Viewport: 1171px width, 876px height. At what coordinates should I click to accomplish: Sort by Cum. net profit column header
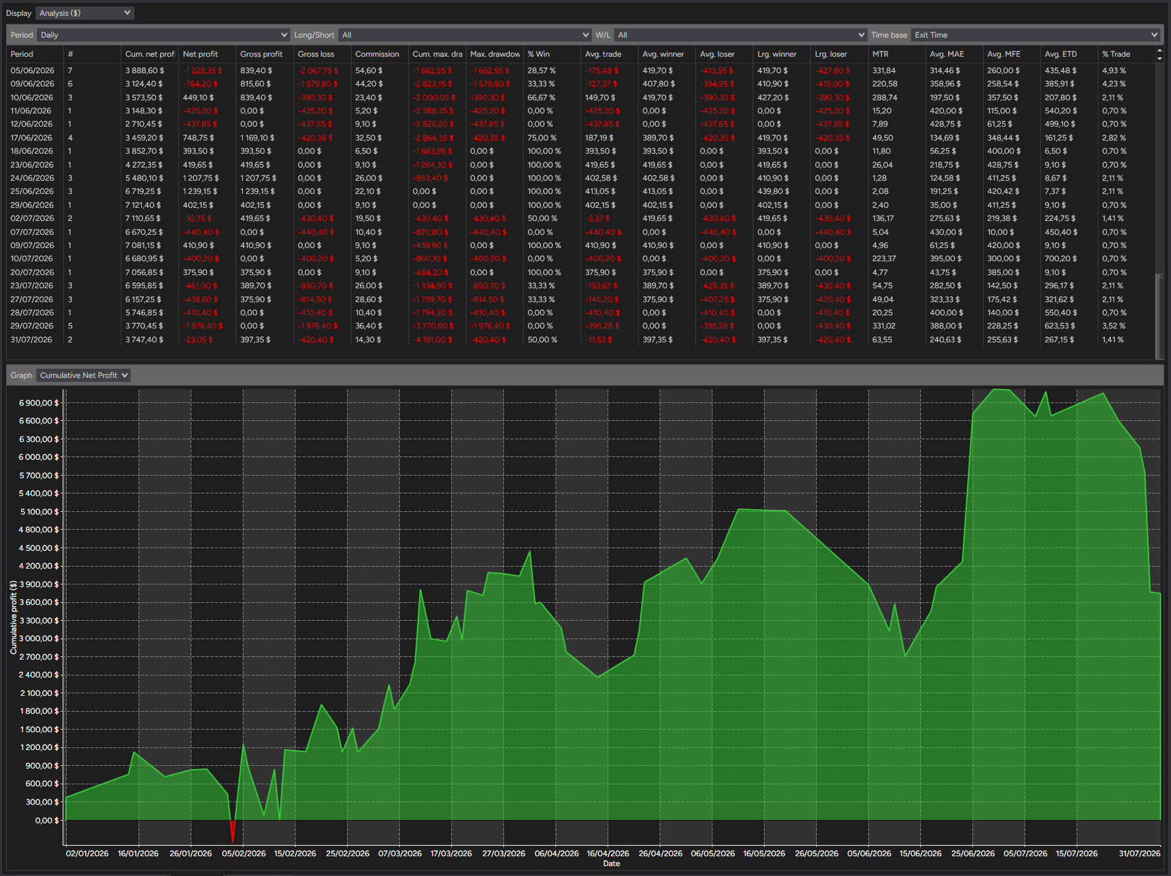pyautogui.click(x=150, y=54)
